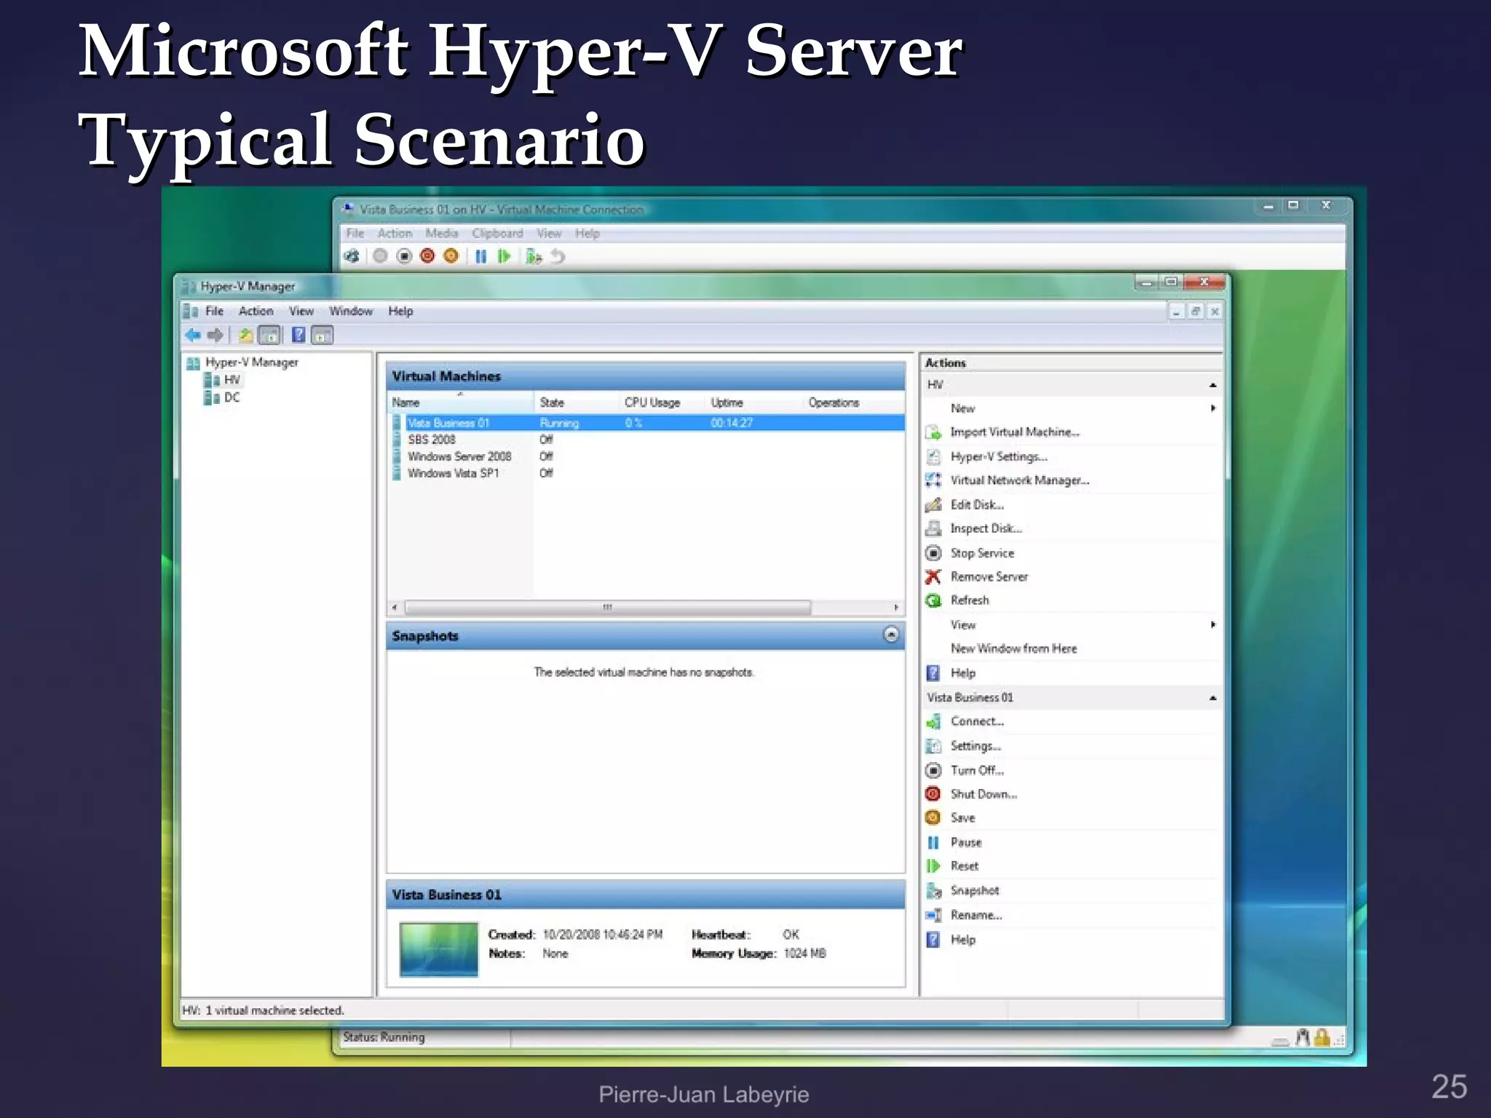Open Action menu in Hyper-V Manager

pos(256,311)
